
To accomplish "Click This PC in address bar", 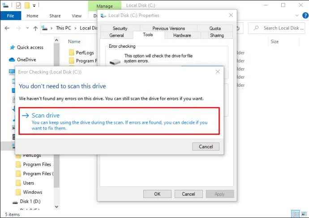I will 63,28.
